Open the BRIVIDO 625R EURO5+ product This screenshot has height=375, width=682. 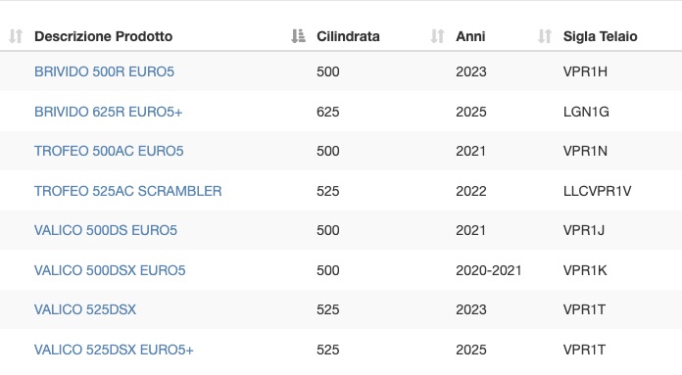click(x=109, y=113)
